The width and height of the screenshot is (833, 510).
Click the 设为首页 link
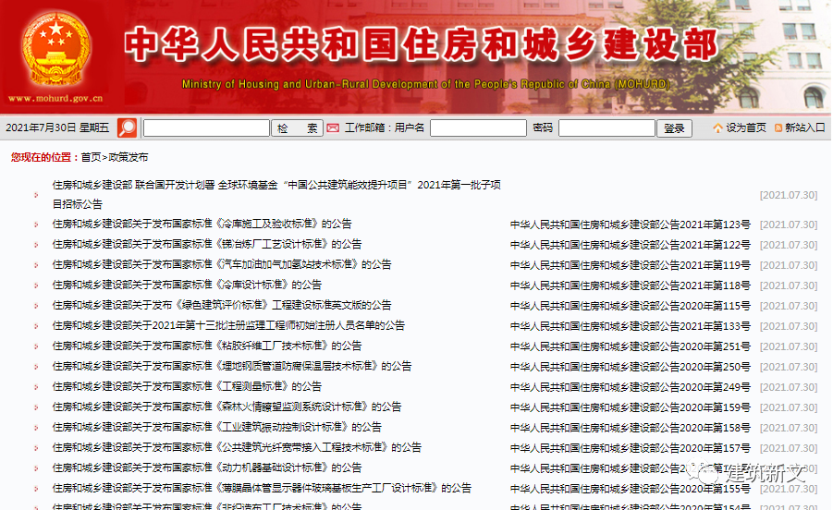(x=746, y=127)
